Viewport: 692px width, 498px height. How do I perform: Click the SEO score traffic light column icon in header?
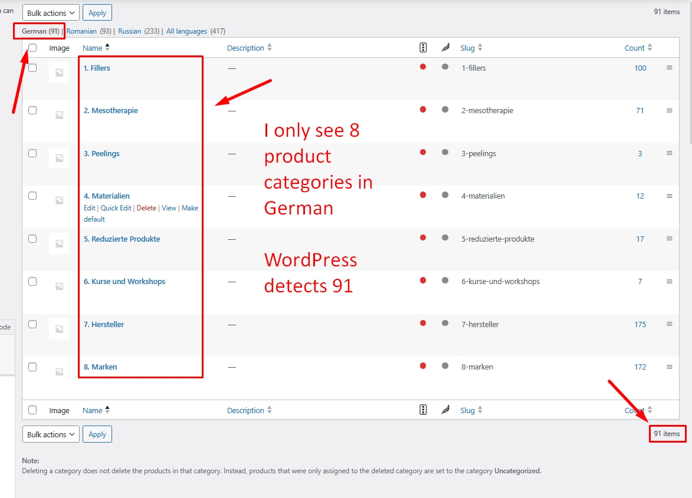pyautogui.click(x=423, y=48)
